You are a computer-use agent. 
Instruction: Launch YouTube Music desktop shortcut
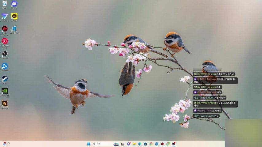pos(5,43)
